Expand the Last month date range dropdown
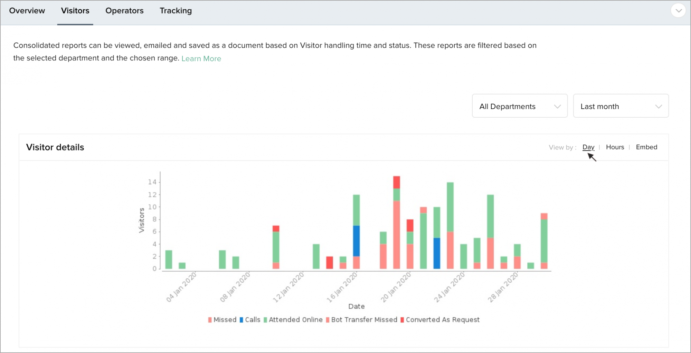691x353 pixels. point(621,106)
